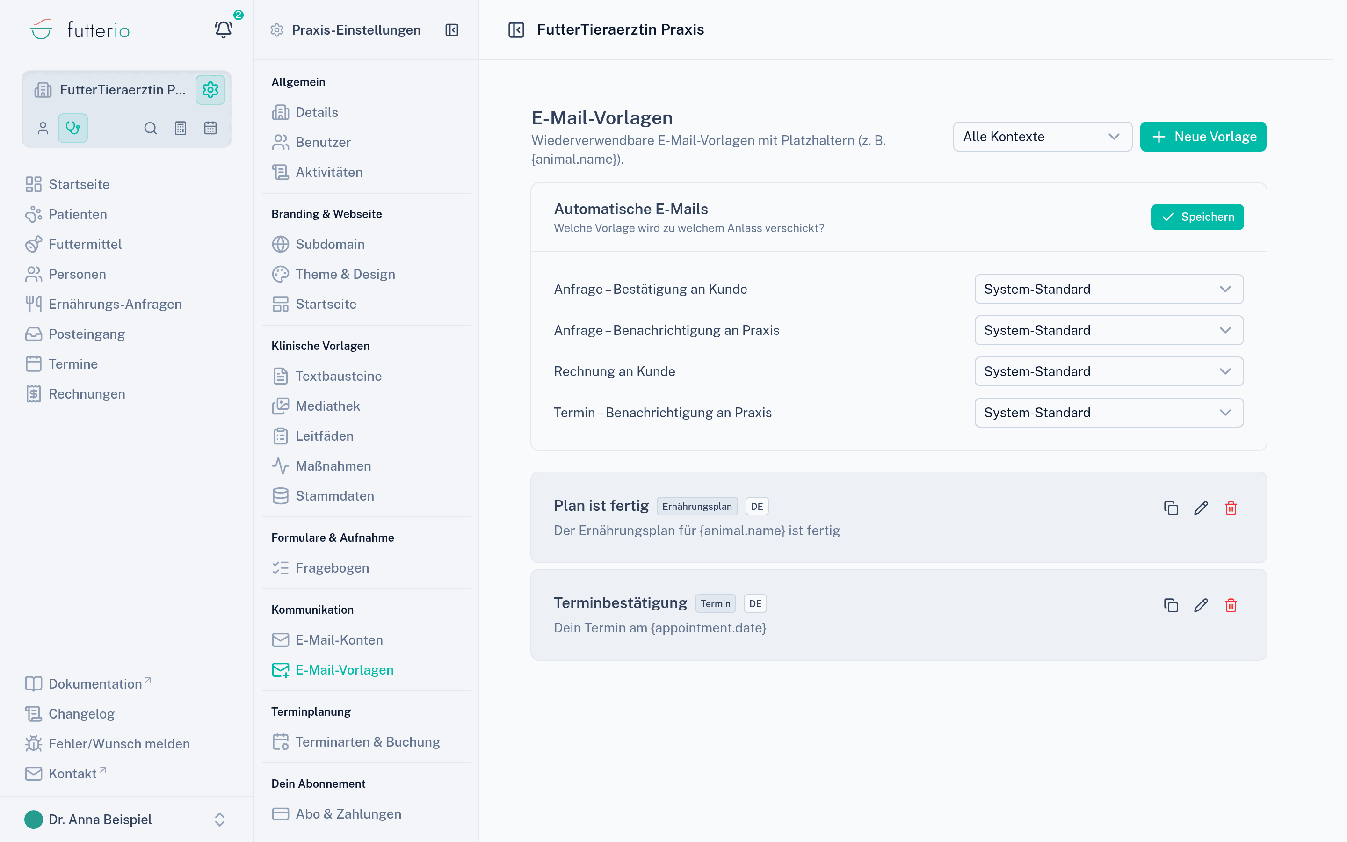1347x842 pixels.
Task: Open Abo & Zahlungen settings
Action: (337, 813)
